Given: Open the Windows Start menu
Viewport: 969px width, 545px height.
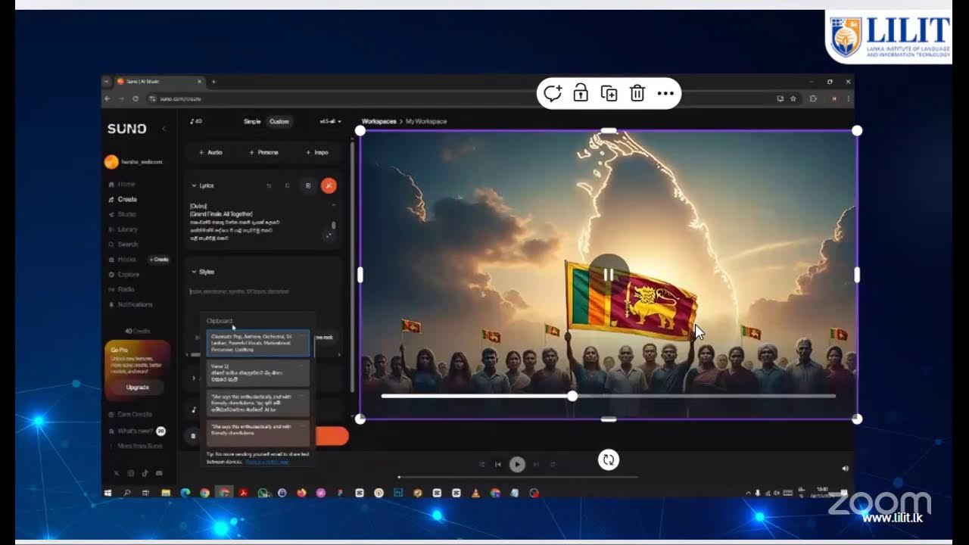Looking at the screenshot, I should [x=108, y=493].
